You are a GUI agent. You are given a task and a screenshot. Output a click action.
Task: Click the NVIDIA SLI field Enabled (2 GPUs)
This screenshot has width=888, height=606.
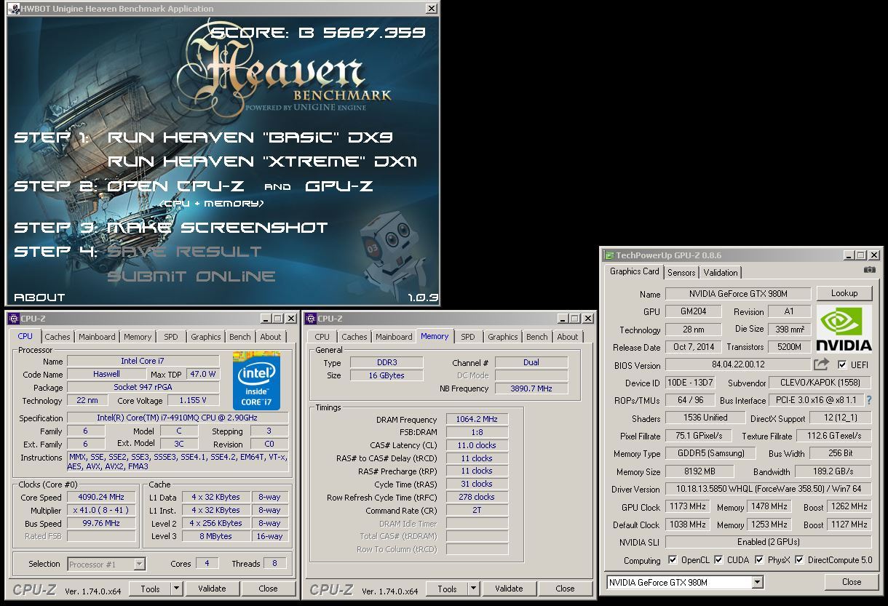[769, 542]
